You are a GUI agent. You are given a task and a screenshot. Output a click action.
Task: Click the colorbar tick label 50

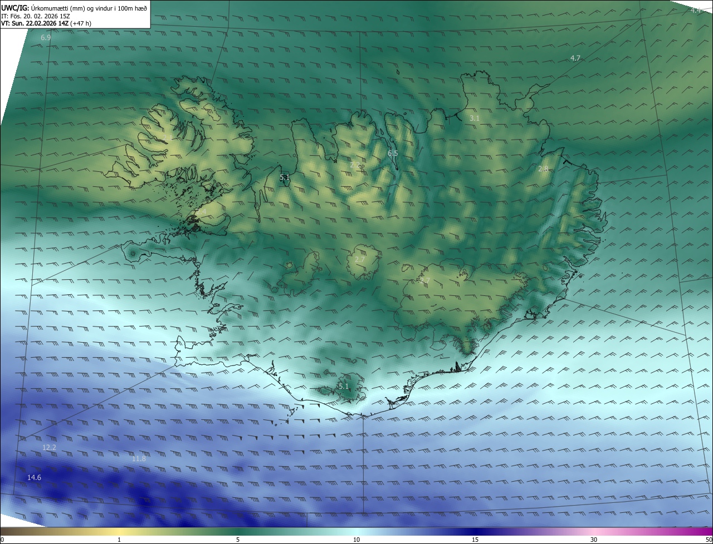(x=709, y=540)
